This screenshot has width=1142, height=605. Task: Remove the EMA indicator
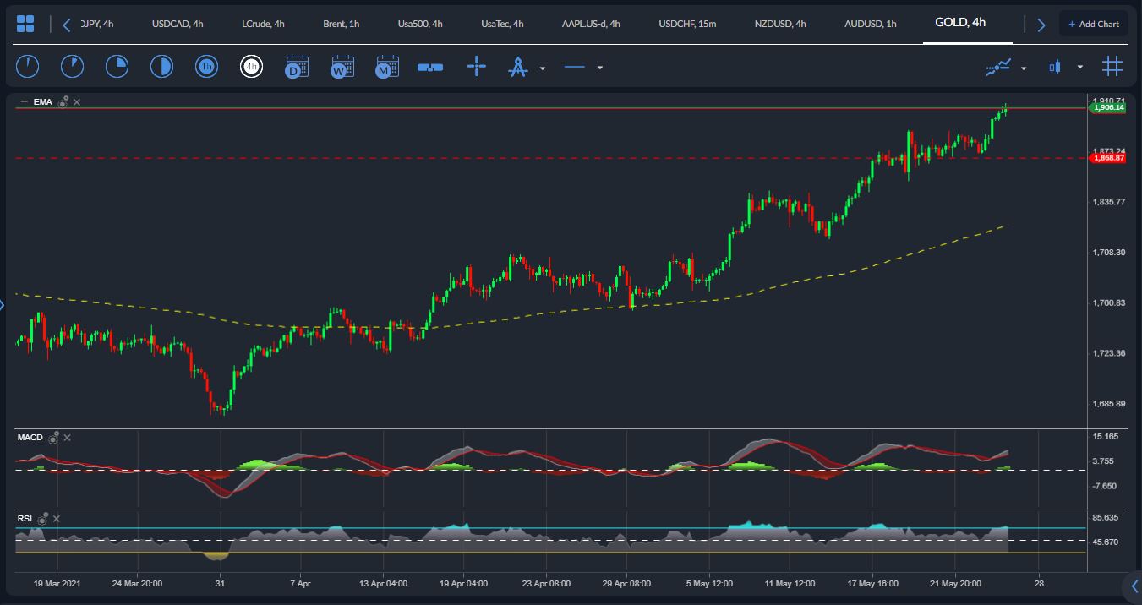pyautogui.click(x=76, y=102)
